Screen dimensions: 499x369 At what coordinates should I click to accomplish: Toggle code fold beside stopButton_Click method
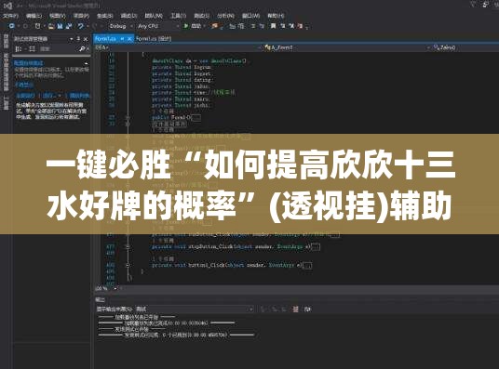(128, 246)
